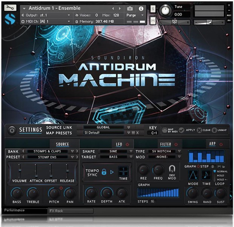The image size is (234, 227).
Task: Select the FX Rack tab
Action: (x=71, y=211)
